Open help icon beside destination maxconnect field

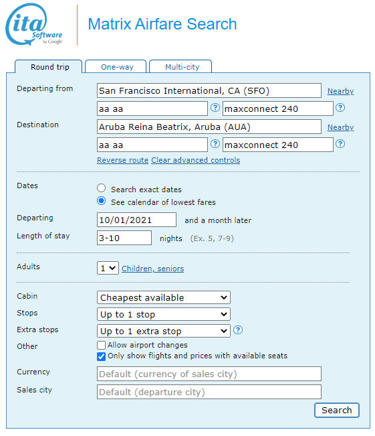point(340,144)
